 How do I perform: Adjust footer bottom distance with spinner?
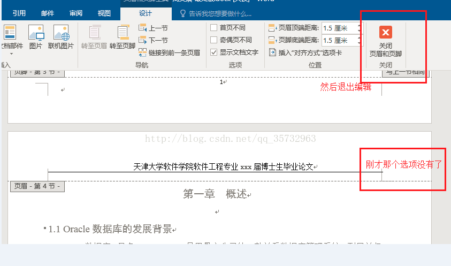coord(359,40)
